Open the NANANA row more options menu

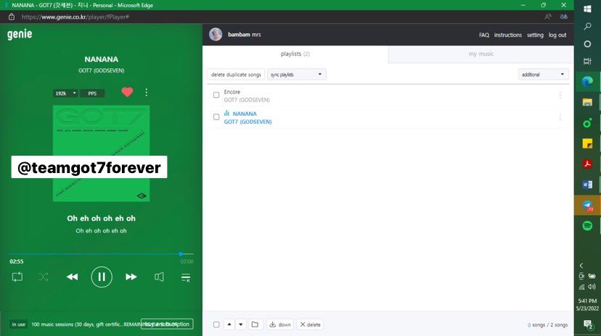pos(560,117)
